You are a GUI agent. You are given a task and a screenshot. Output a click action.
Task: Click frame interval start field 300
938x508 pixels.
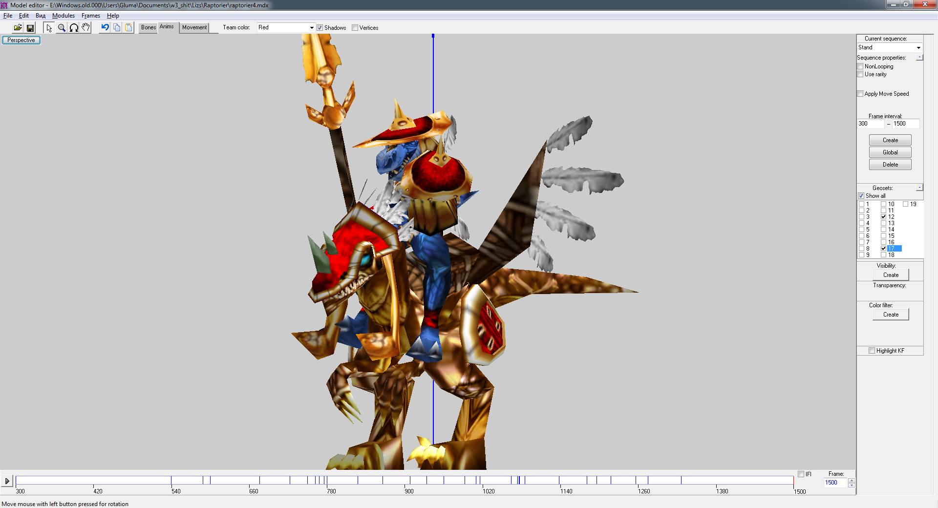(871, 124)
